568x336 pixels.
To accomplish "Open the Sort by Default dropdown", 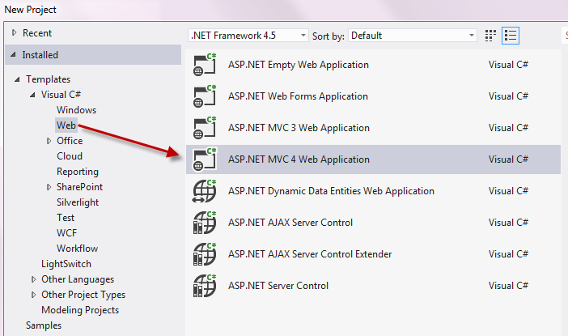I will 412,36.
